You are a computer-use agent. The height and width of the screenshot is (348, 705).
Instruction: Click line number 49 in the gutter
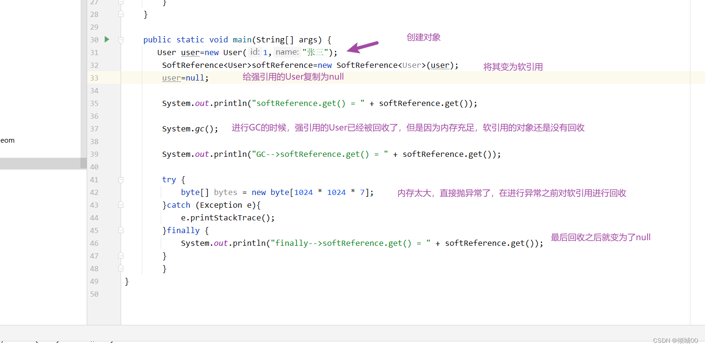point(94,282)
